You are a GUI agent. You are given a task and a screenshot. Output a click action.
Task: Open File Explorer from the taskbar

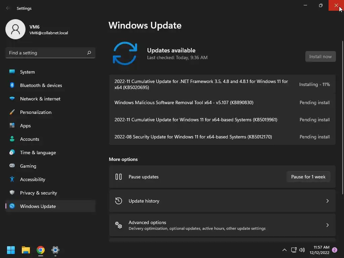click(x=26, y=250)
